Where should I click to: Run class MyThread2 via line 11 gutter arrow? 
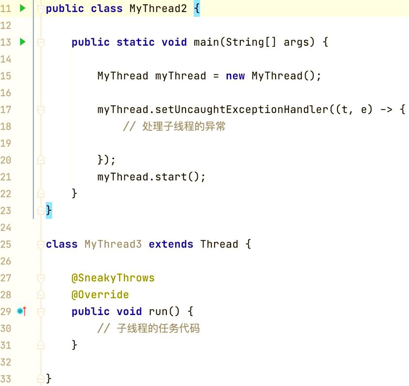23,8
